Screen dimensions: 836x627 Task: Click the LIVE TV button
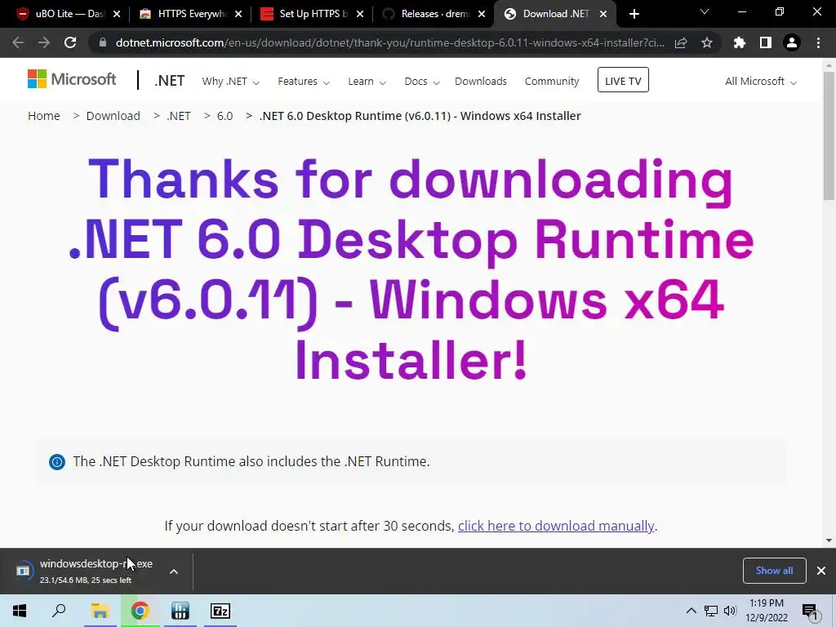(623, 80)
